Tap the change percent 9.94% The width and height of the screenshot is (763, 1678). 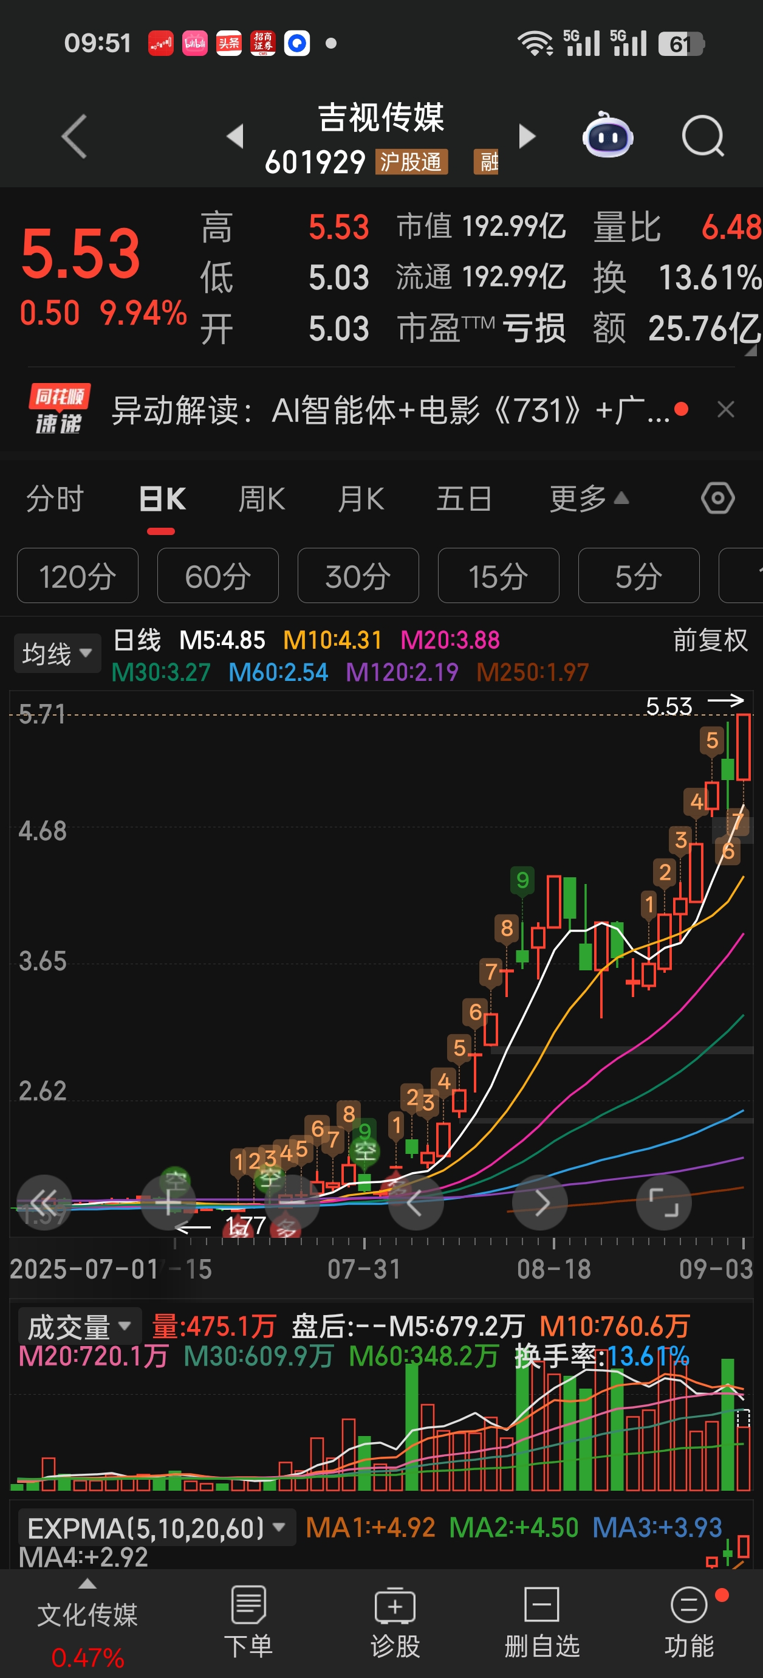[143, 312]
